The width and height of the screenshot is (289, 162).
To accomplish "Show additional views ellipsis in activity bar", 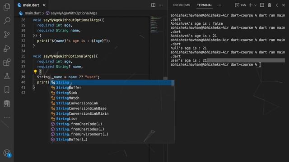I will 7,117.
